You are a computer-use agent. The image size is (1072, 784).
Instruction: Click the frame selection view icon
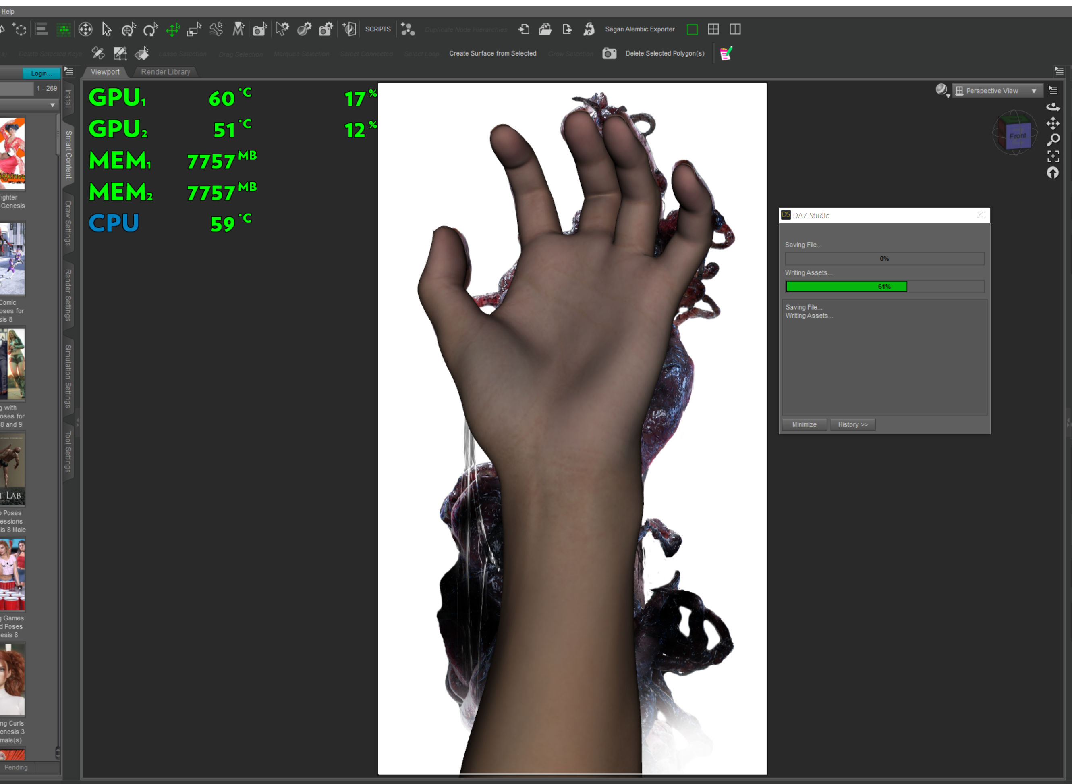pos(1053,156)
